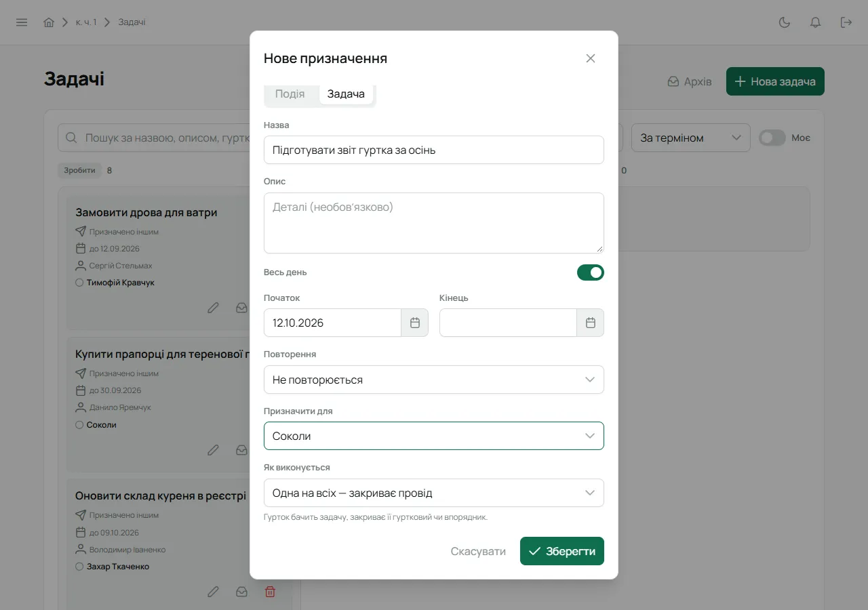
Task: Mark Соколи task circle done
Action: tap(79, 425)
